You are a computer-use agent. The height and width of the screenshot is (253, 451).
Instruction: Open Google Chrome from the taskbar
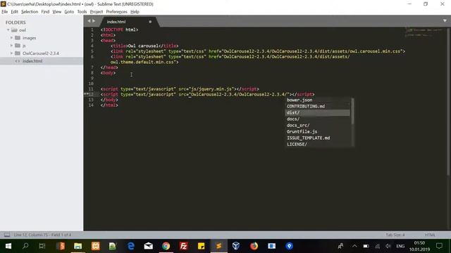click(166, 246)
